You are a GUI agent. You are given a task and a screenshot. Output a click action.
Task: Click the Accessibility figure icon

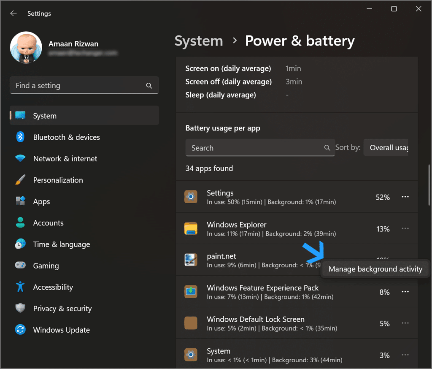pyautogui.click(x=20, y=287)
